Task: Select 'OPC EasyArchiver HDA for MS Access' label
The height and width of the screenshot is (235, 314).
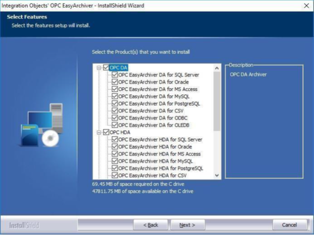Action: click(x=159, y=154)
